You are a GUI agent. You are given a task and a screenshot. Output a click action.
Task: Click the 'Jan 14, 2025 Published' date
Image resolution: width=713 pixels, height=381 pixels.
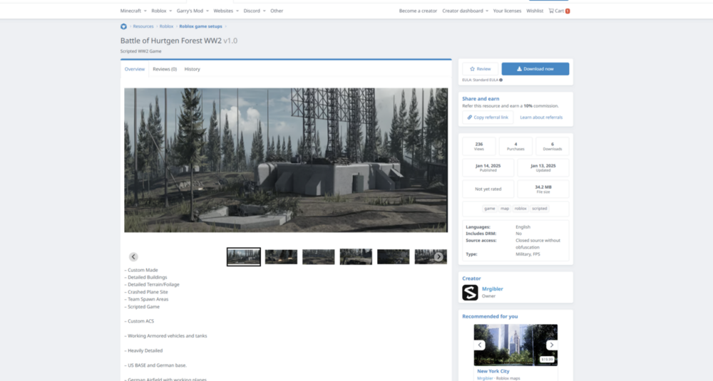488,167
